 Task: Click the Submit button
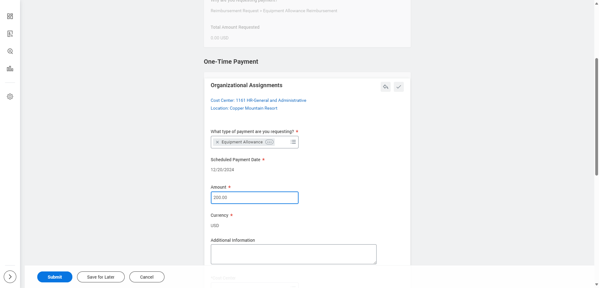pyautogui.click(x=55, y=277)
